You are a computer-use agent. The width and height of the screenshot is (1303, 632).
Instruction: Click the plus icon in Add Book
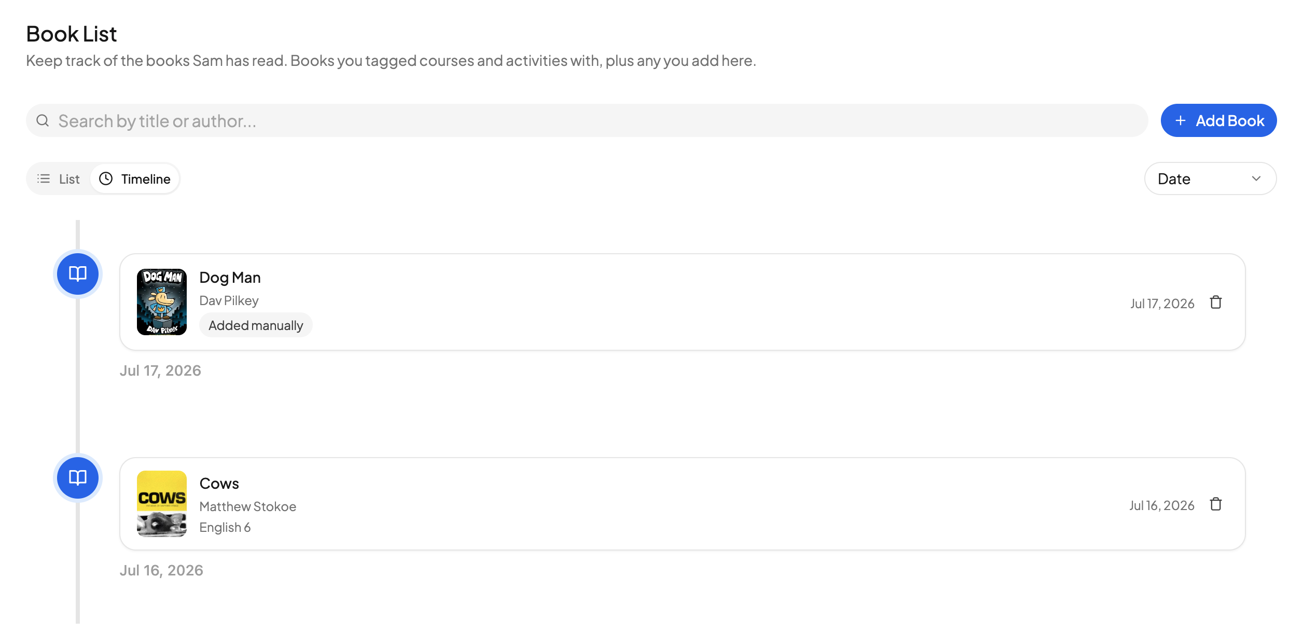[x=1181, y=120]
